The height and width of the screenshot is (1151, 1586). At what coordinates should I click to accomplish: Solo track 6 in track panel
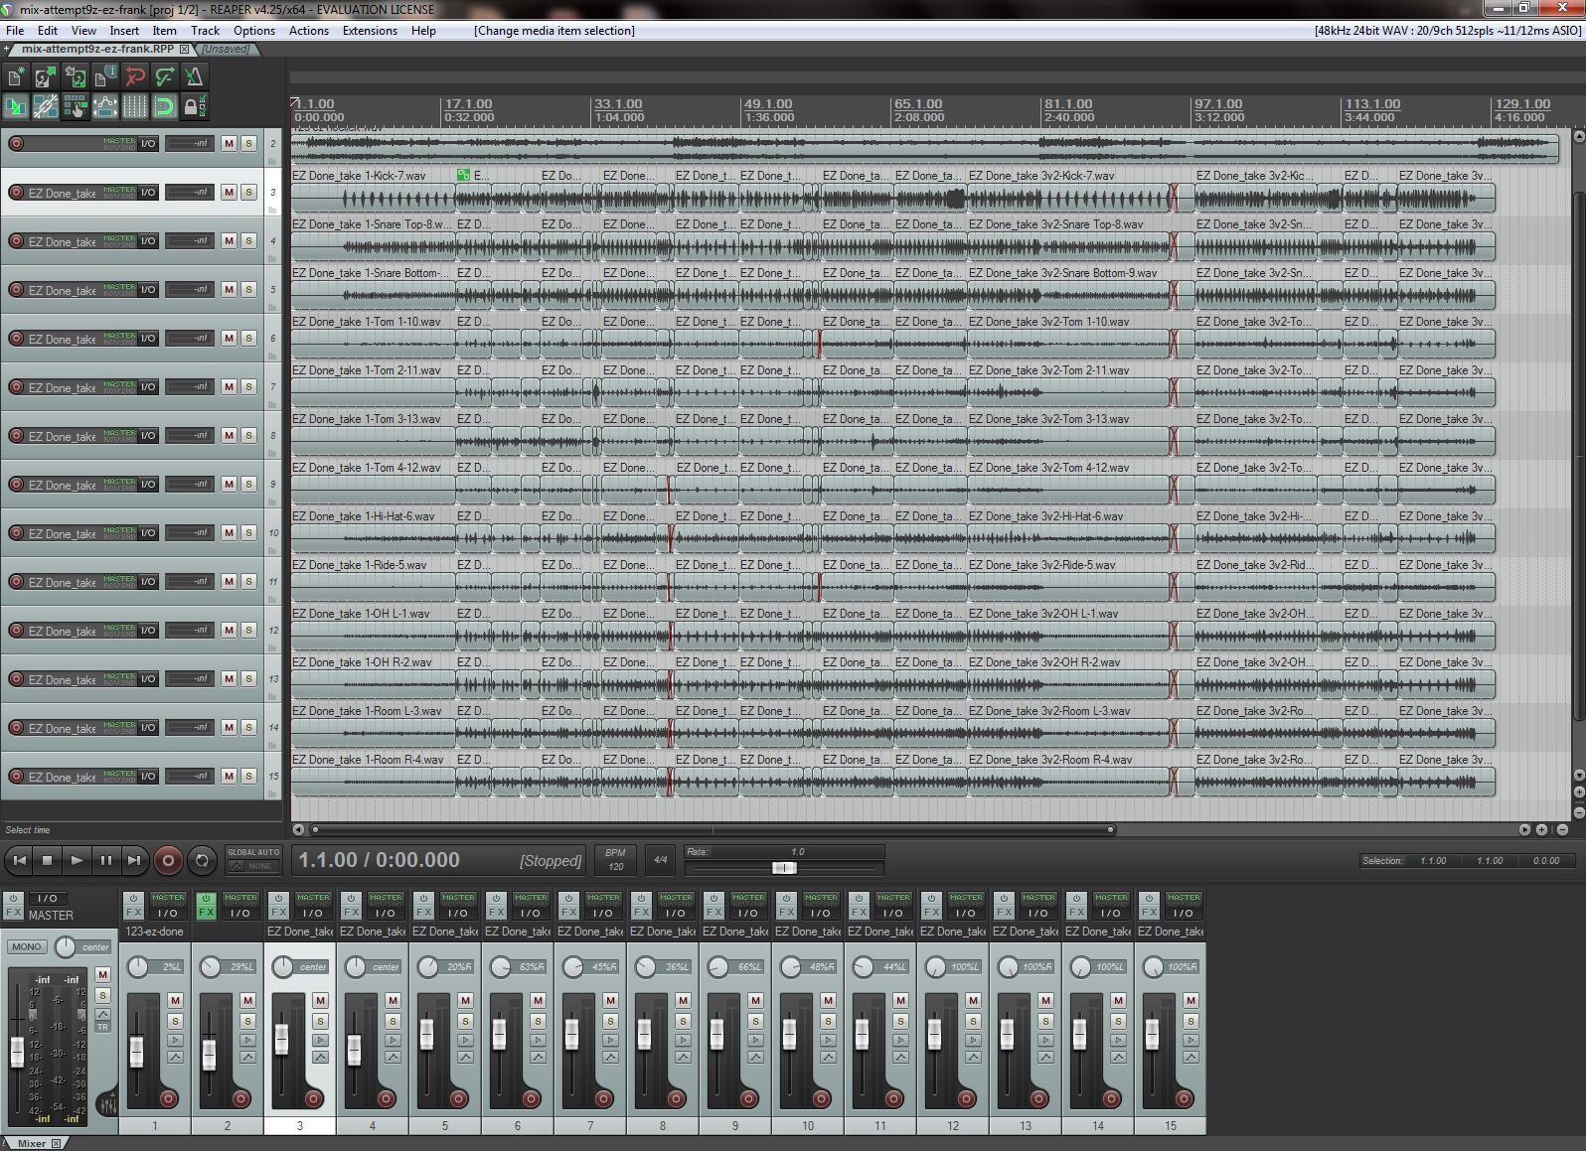coord(248,338)
